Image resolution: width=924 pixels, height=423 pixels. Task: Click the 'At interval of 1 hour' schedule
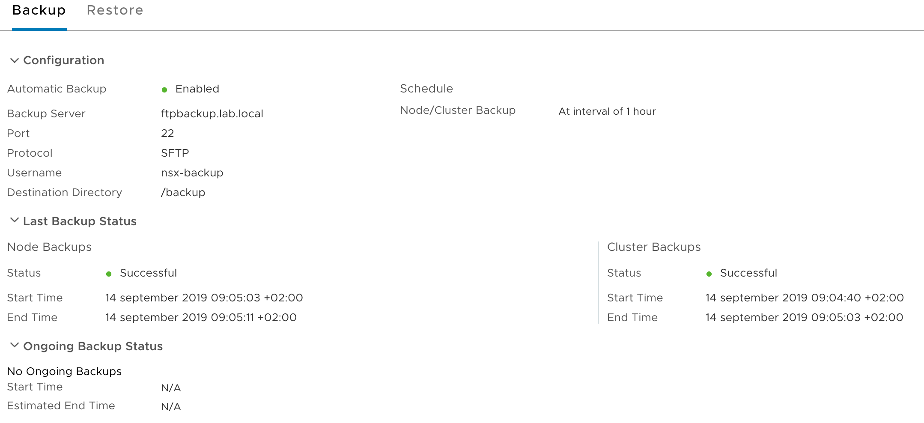tap(607, 112)
